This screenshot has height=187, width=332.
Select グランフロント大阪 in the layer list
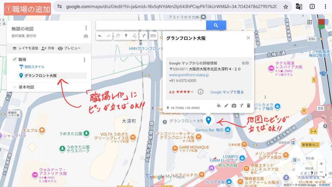pos(41,76)
